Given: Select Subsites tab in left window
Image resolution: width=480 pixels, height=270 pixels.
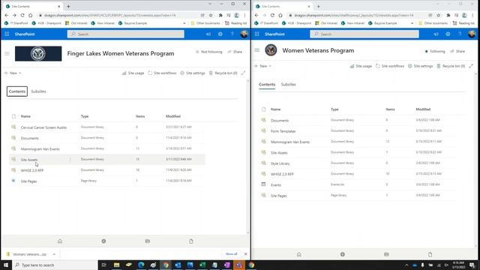Looking at the screenshot, I should point(38,91).
